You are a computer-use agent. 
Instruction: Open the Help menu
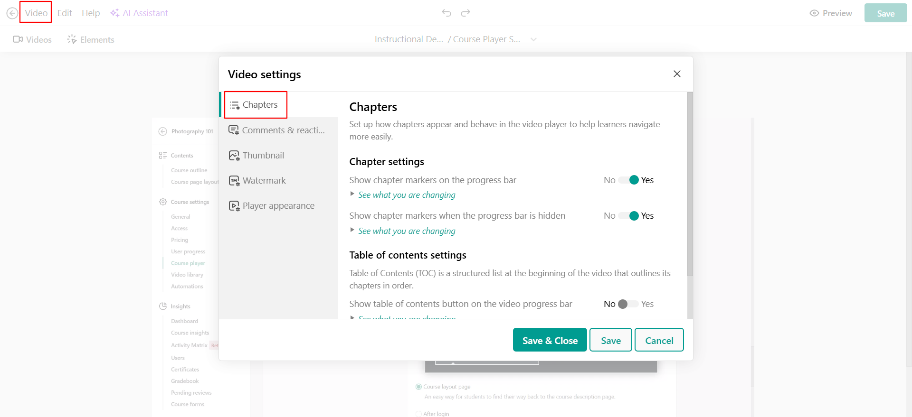91,13
